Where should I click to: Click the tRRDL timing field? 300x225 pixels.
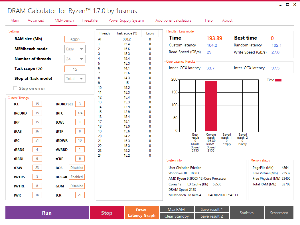click(x=37, y=158)
